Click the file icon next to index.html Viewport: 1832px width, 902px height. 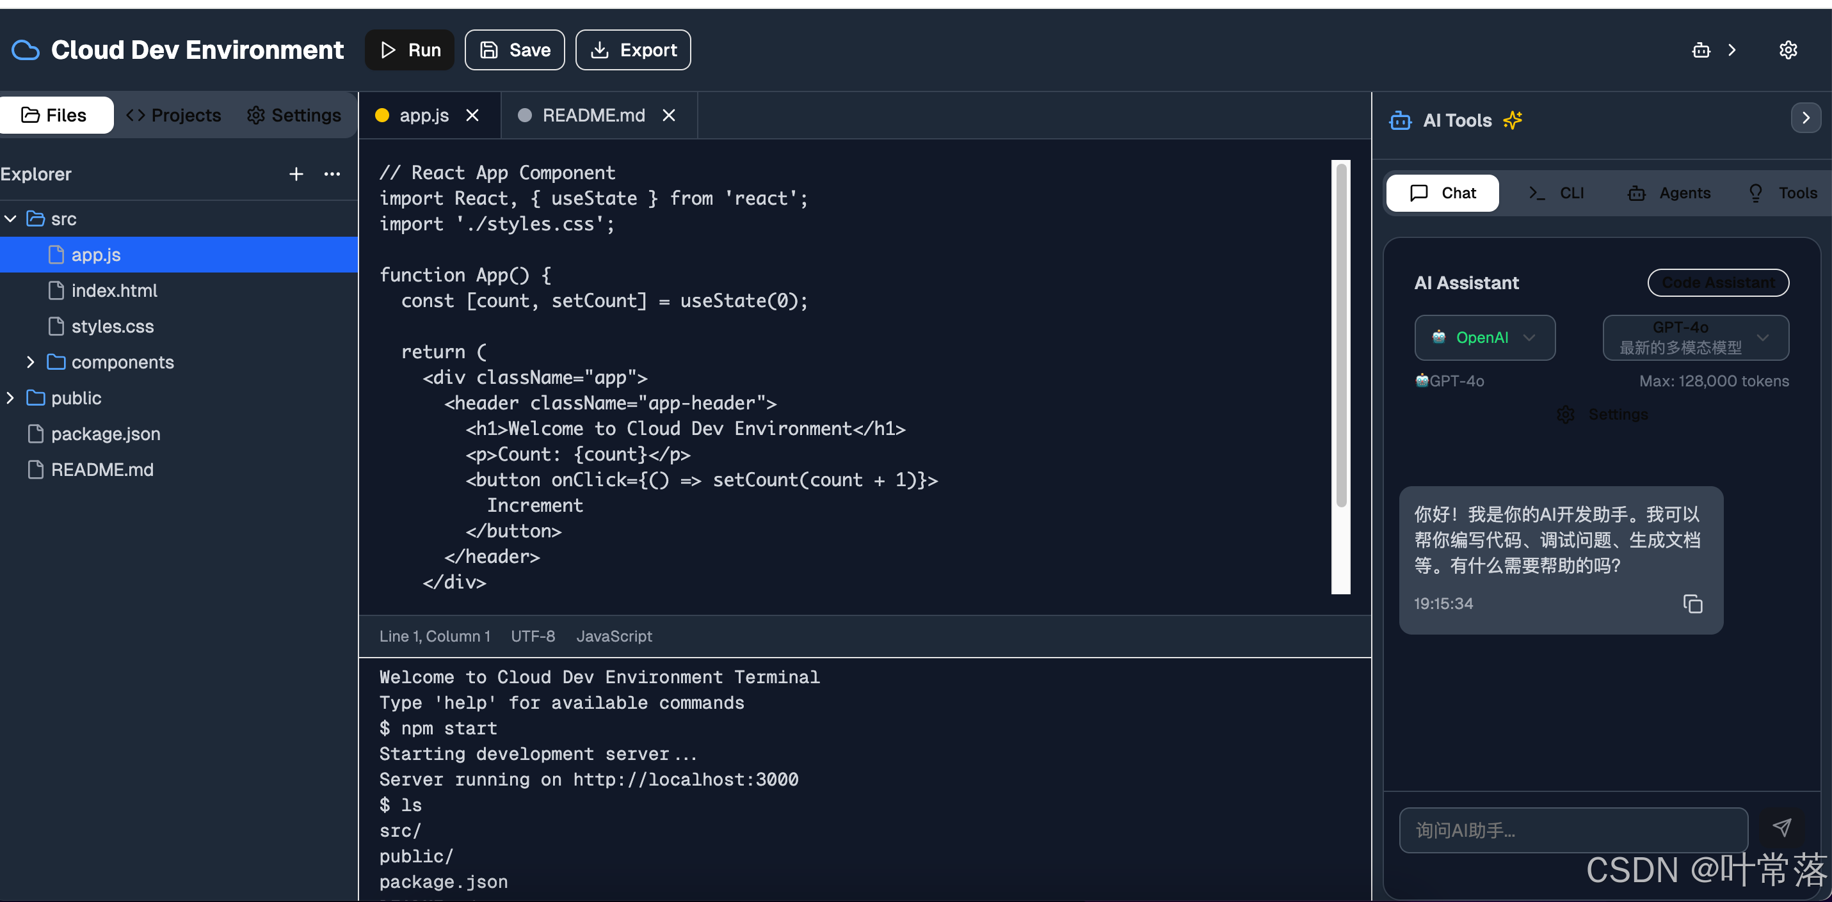tap(56, 290)
